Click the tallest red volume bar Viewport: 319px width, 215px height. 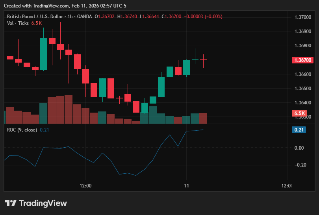click(x=69, y=109)
